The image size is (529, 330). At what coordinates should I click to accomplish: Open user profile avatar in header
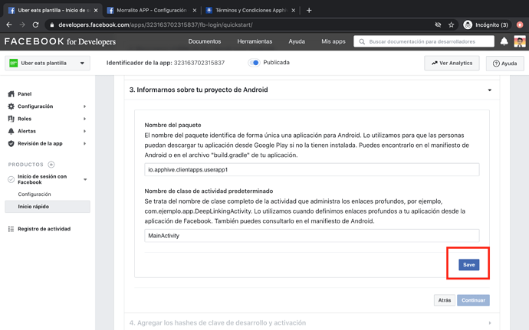pyautogui.click(x=520, y=41)
